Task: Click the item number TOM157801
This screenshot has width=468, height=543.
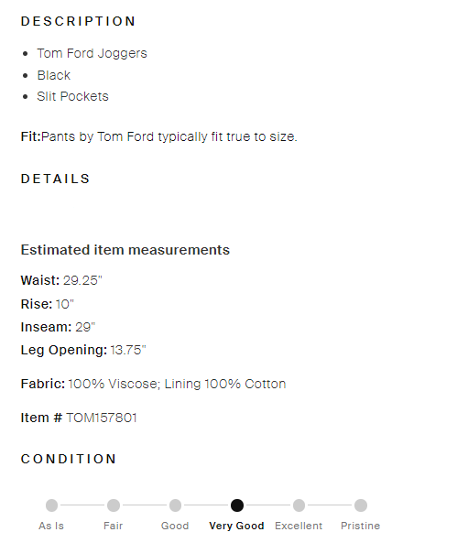Action: (x=102, y=418)
